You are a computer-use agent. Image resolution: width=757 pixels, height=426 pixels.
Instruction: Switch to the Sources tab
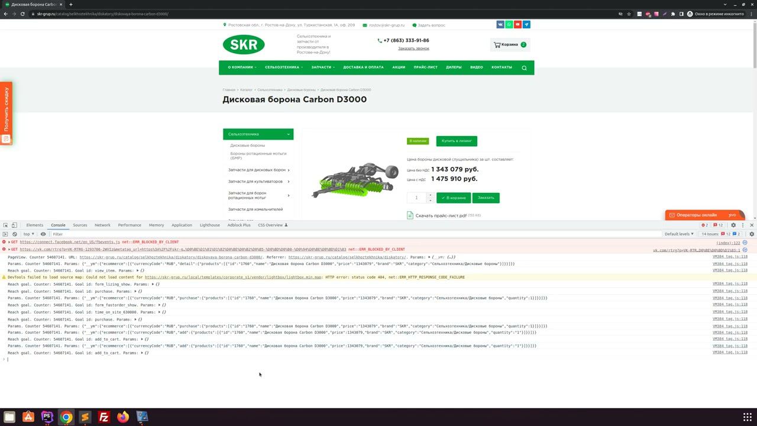point(80,225)
